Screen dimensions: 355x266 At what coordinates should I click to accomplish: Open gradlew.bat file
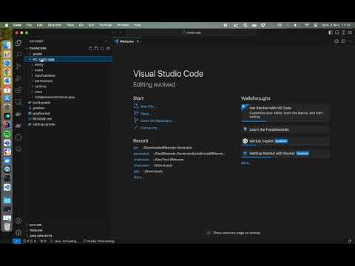(x=68, y=113)
